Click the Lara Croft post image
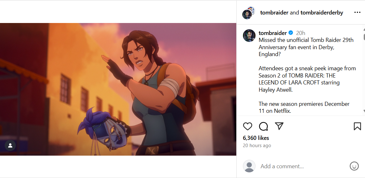Screen dimensions: 365x178 pyautogui.click(x=118, y=89)
